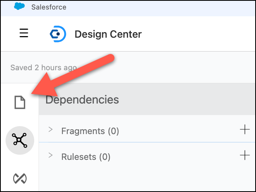Click the Design Center title text
This screenshot has height=192, width=256.
(x=108, y=34)
